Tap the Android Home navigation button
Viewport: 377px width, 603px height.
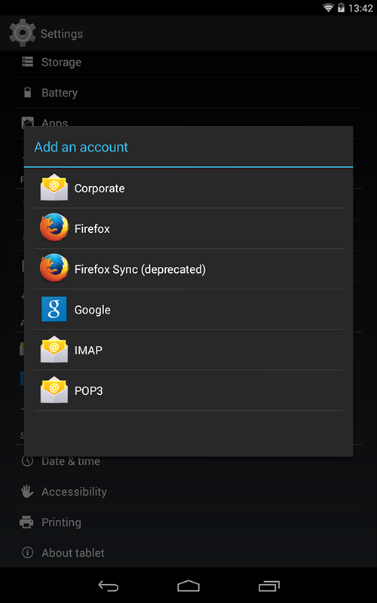pos(188,586)
